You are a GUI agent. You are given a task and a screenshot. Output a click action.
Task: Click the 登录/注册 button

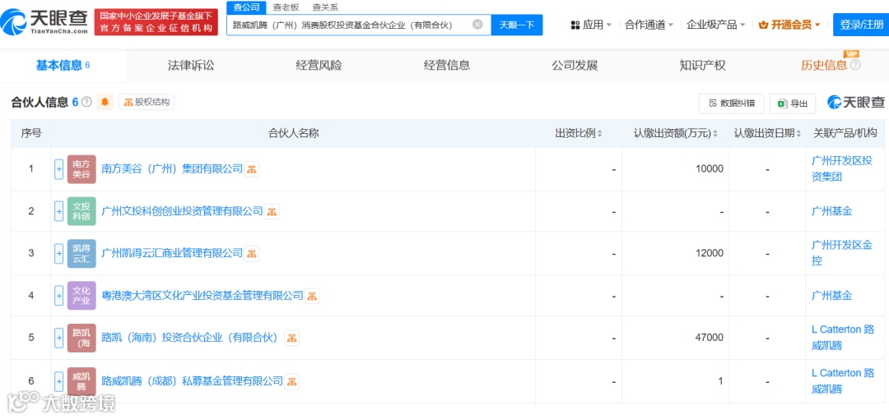(x=861, y=25)
